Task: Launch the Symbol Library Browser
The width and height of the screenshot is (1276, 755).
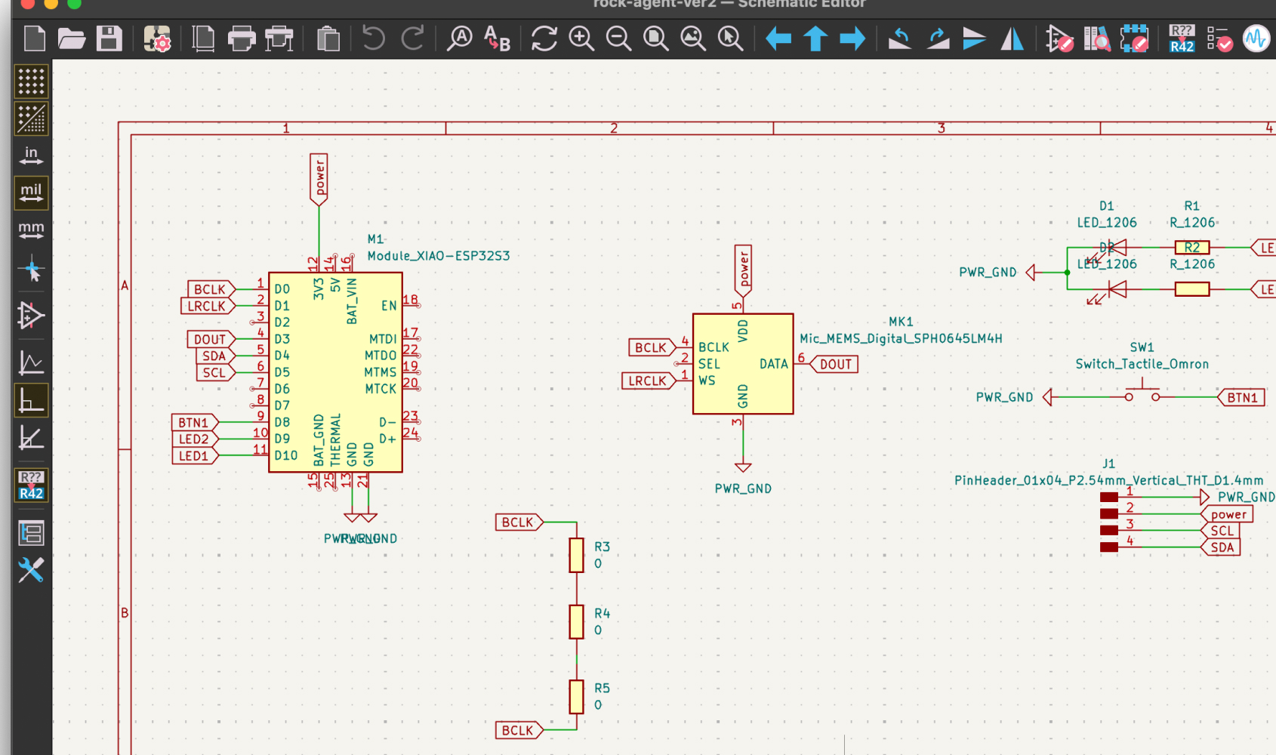Action: 1096,39
